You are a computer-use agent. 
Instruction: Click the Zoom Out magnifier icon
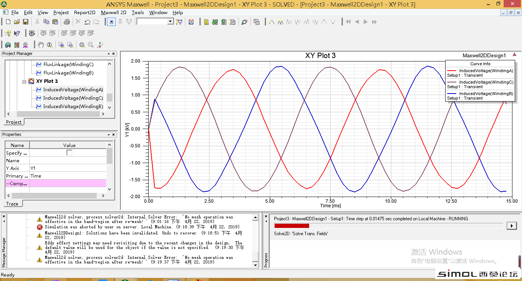click(70, 45)
